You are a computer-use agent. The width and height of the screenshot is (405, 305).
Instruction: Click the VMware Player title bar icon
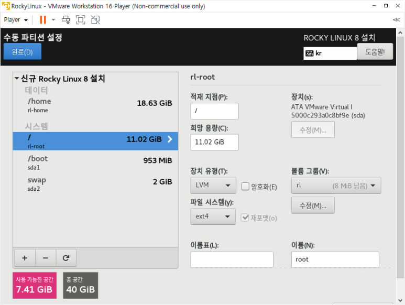(x=6, y=6)
